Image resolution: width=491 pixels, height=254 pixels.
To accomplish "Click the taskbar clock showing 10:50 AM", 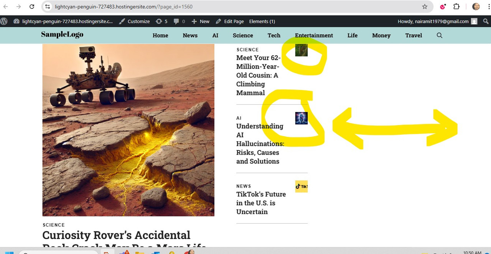I will click(x=472, y=252).
